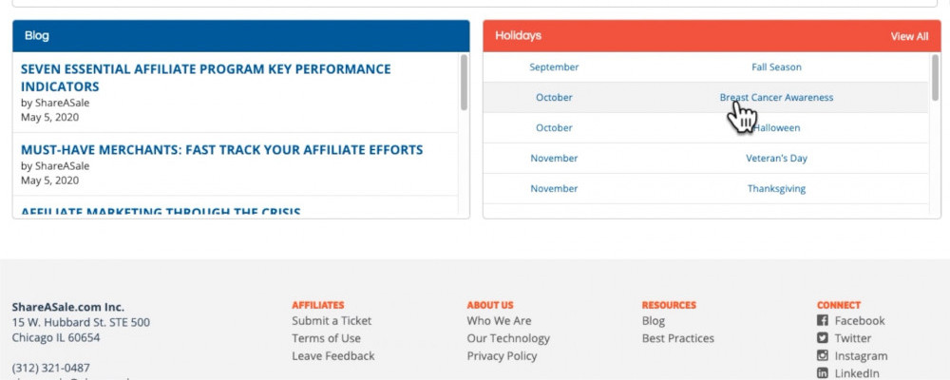Click the Holidays panel scrollbar thumb
The image size is (950, 380).
(x=935, y=78)
